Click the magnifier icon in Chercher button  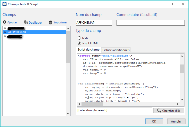click(158, 110)
